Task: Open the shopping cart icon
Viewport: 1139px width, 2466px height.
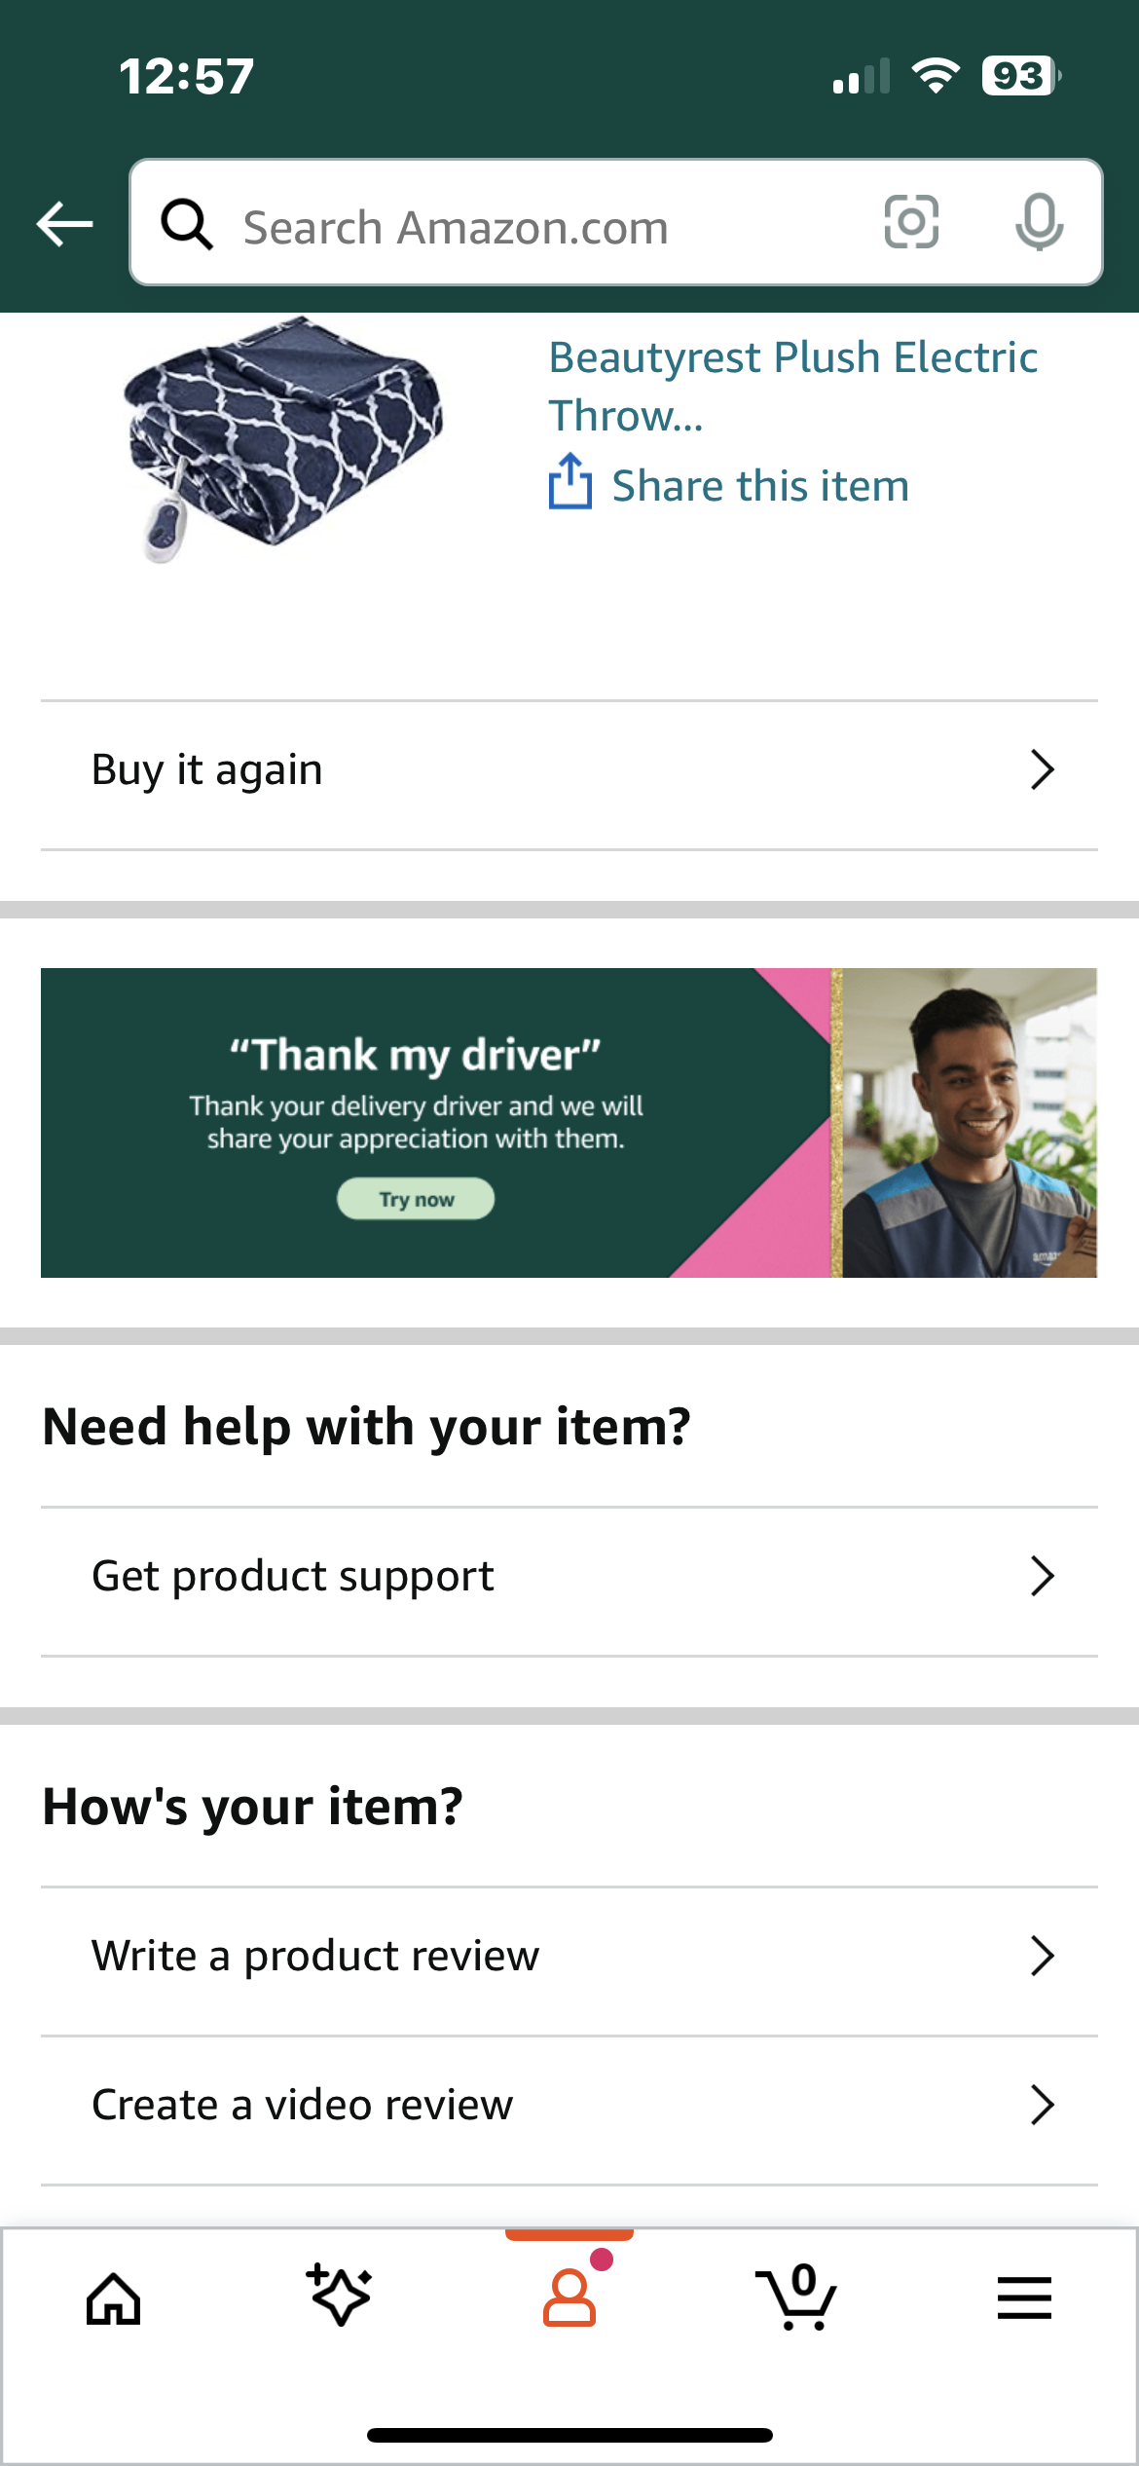Action: [x=796, y=2297]
